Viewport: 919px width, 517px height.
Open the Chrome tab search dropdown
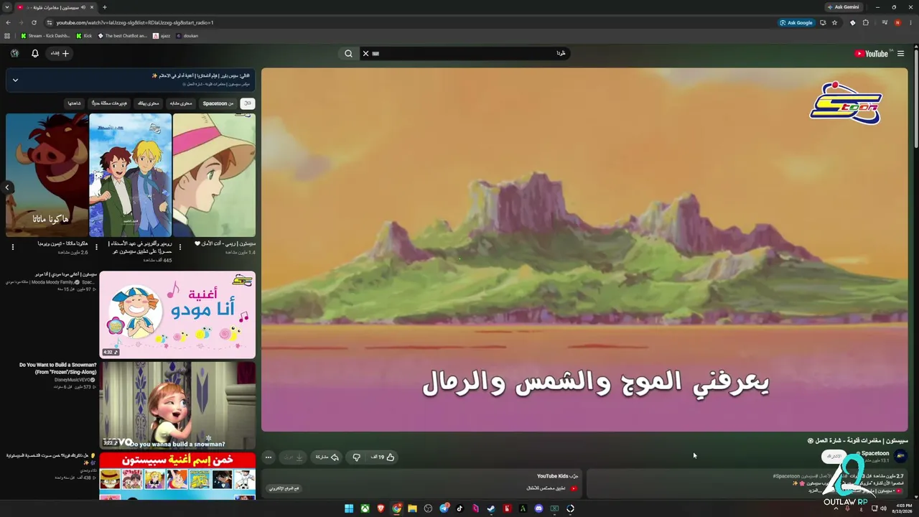[x=7, y=7]
